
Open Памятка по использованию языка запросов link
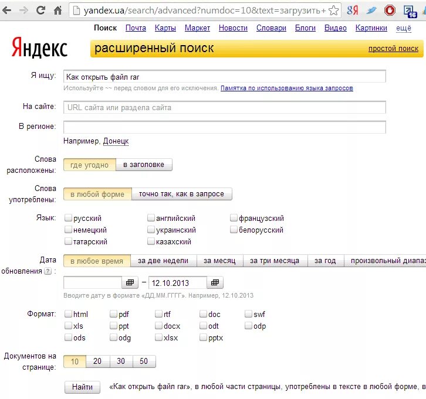(286, 88)
